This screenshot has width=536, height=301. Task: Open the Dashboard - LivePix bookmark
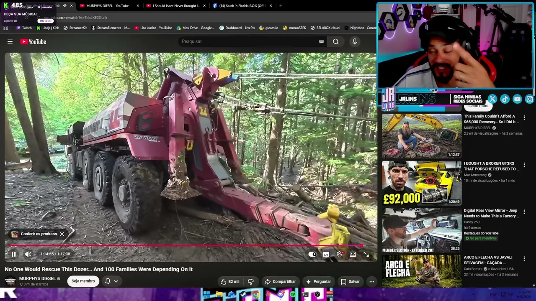237,28
